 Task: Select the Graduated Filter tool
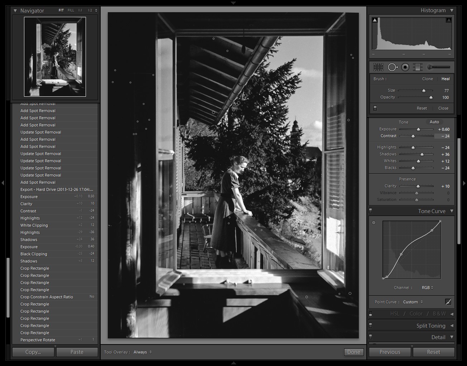[418, 67]
